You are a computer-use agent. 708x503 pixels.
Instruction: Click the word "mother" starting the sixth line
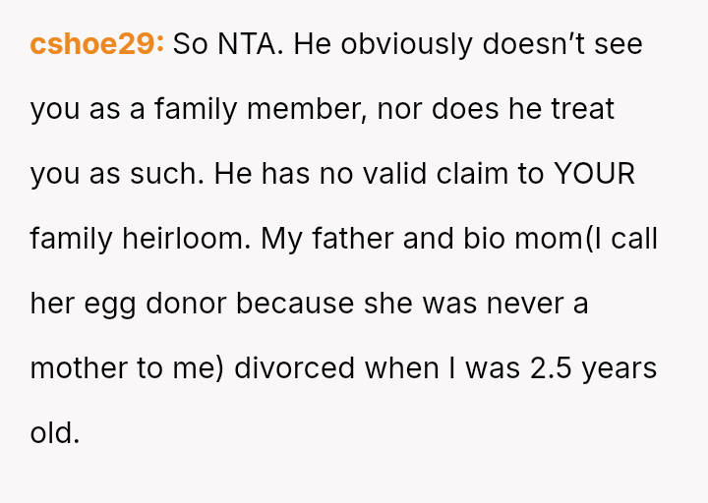pos(79,368)
